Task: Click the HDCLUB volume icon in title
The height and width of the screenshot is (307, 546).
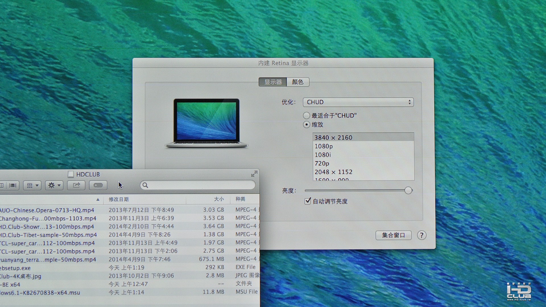Action: coord(71,174)
